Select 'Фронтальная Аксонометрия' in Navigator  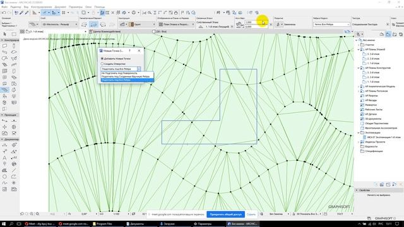pos(381,128)
